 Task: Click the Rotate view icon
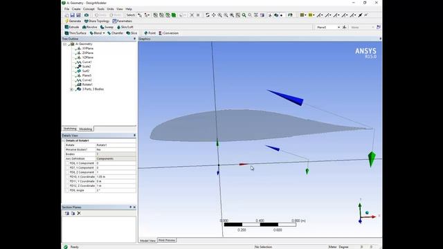tap(208, 15)
